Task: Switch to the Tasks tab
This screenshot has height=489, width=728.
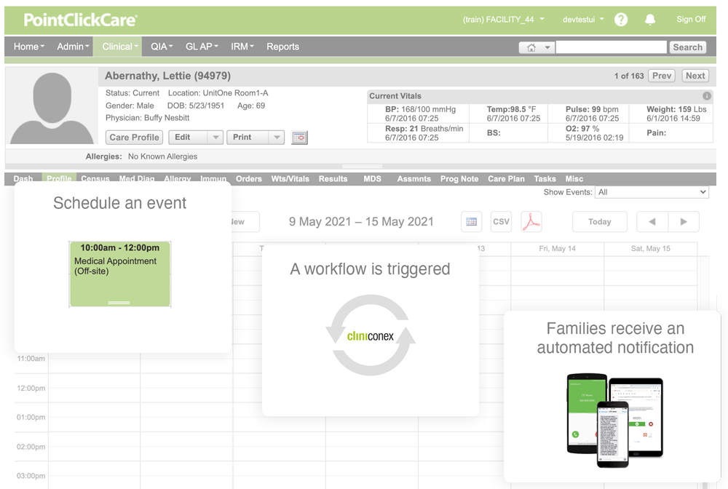Action: pyautogui.click(x=545, y=178)
